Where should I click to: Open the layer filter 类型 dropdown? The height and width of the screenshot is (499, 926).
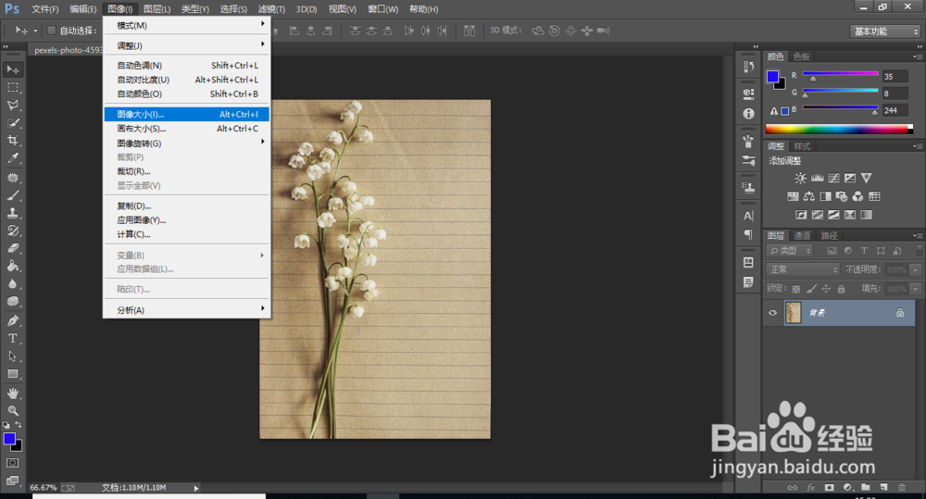[x=790, y=251]
